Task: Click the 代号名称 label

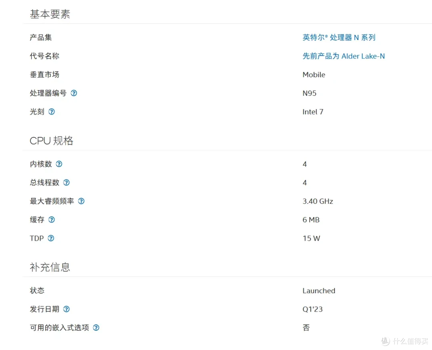Action: (x=44, y=56)
